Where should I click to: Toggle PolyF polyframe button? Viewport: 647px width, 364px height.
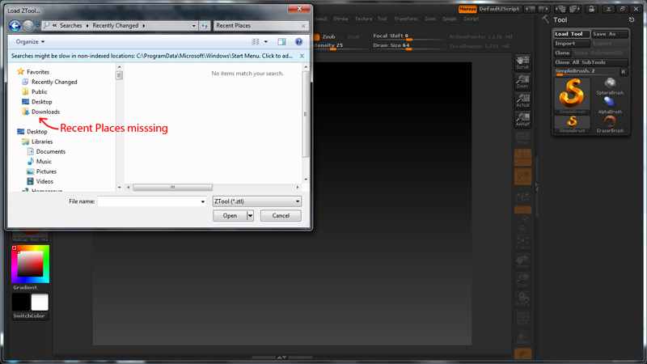pos(522,319)
